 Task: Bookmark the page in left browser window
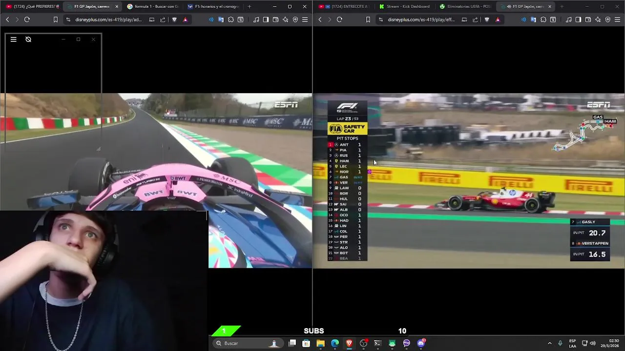tap(56, 19)
